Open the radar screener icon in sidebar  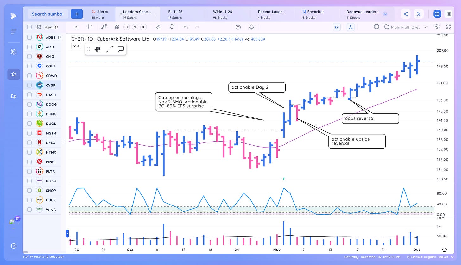13,52
